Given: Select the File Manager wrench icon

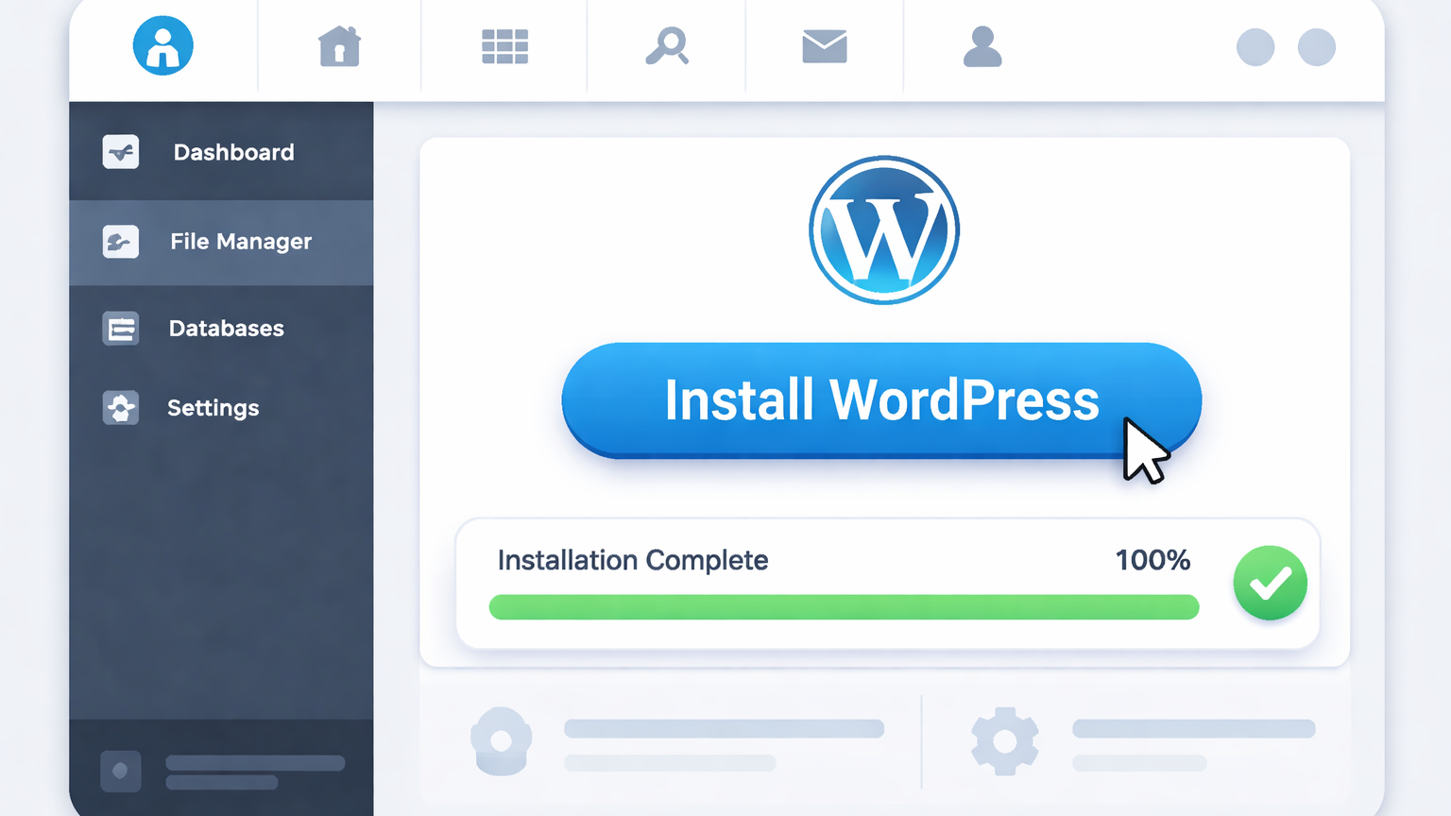Looking at the screenshot, I should [x=120, y=242].
